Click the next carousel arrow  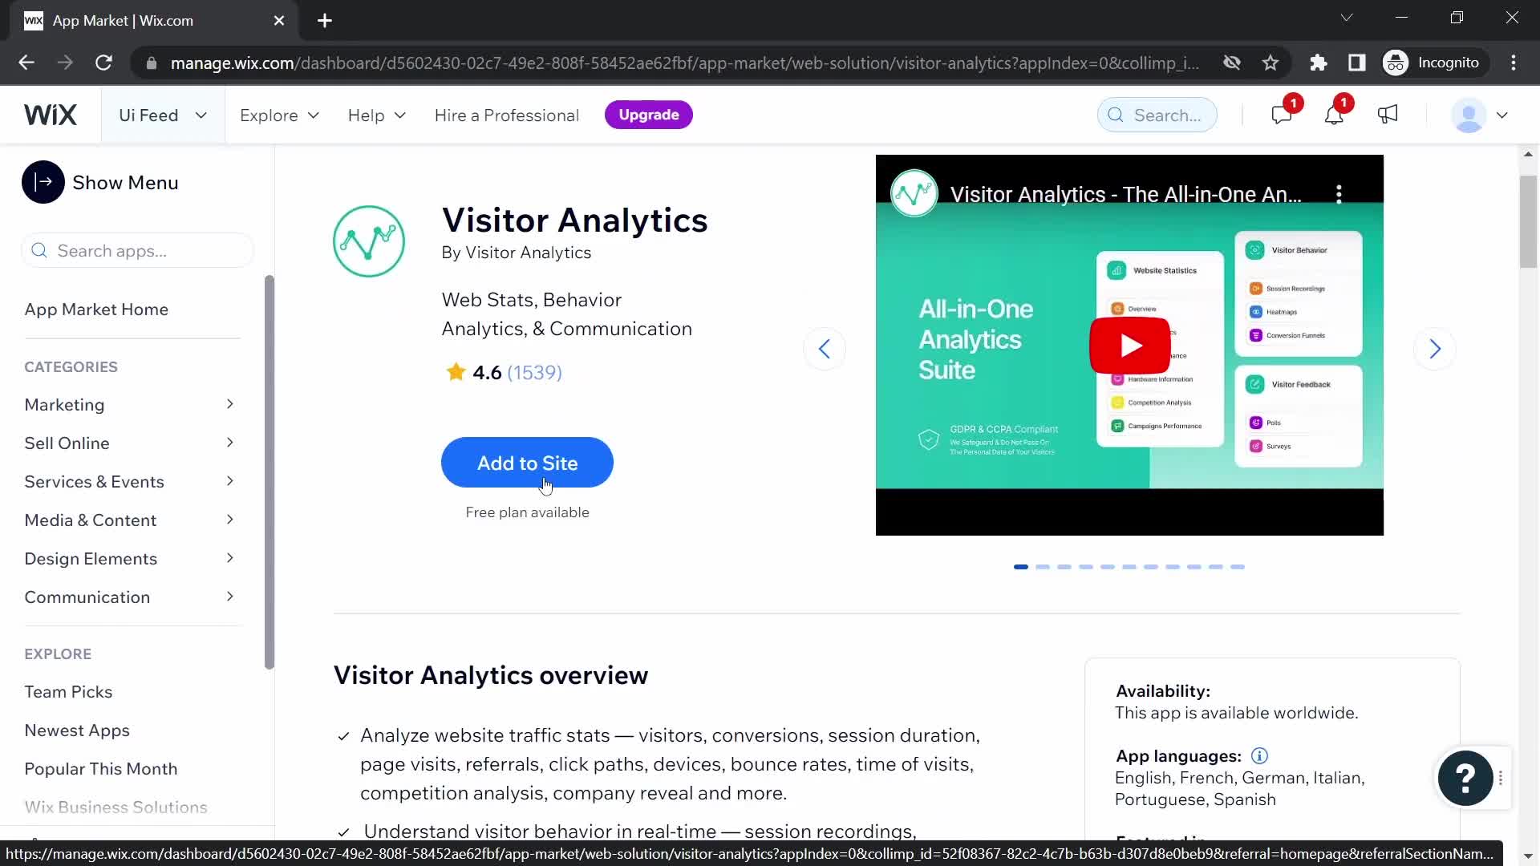(x=1435, y=348)
